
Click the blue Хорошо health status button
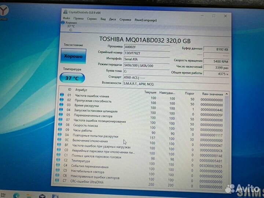point(73,56)
